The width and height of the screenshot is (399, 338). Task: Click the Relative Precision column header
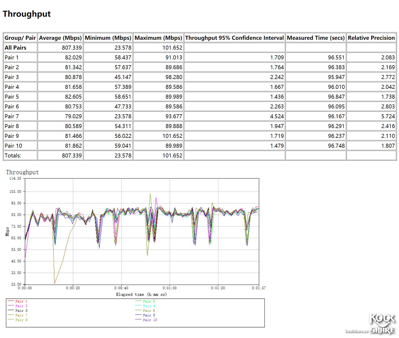tap(371, 38)
